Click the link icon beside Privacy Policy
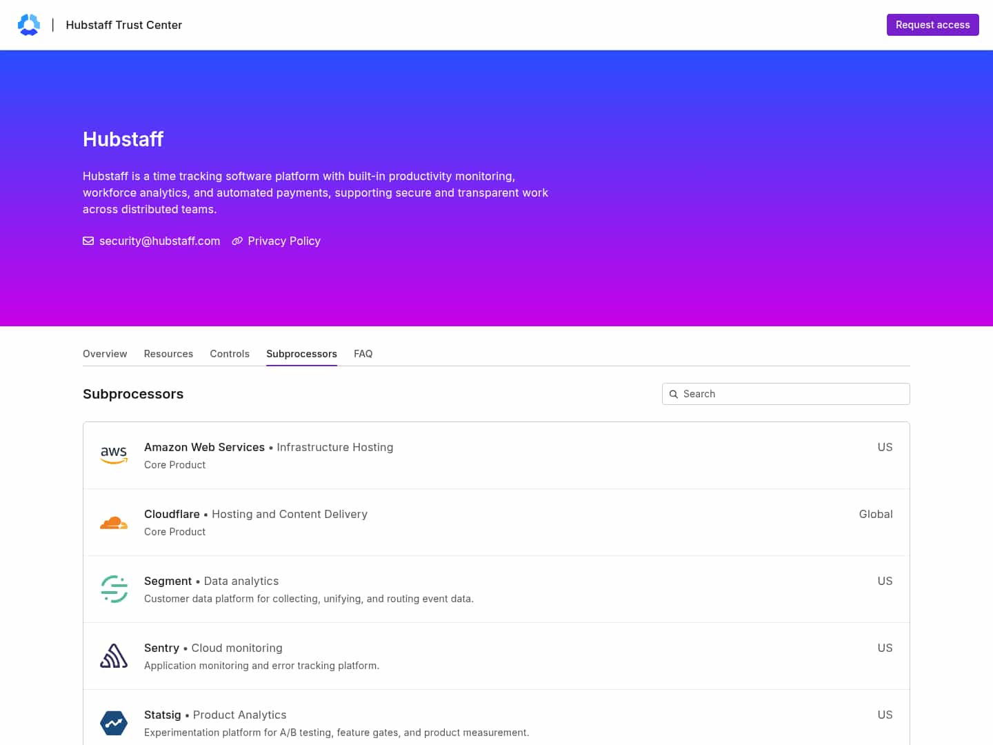 (x=237, y=241)
